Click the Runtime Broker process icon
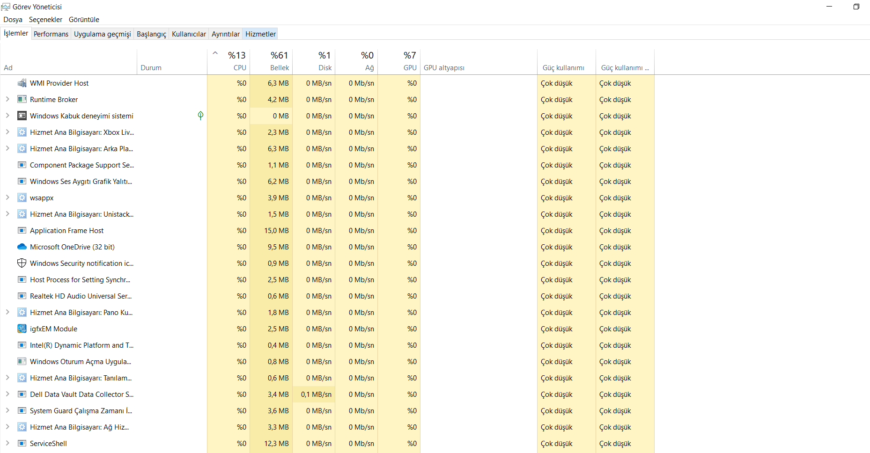 22,100
